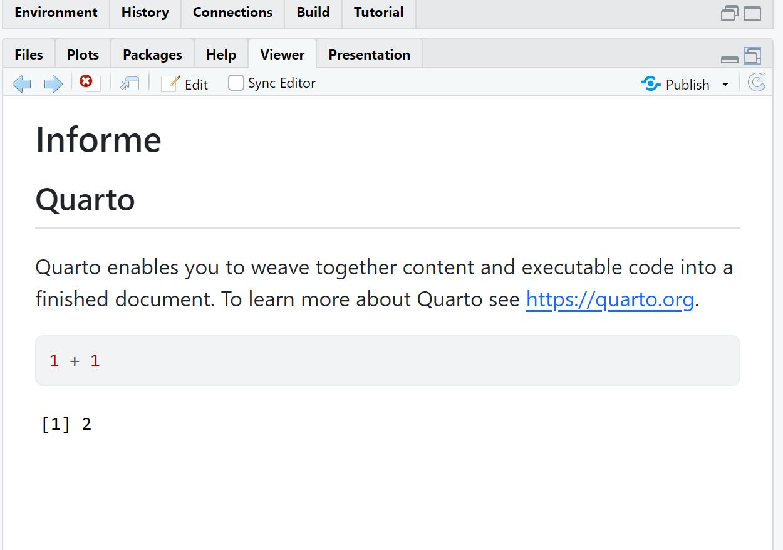Select the History tab
783x550 pixels.
[145, 13]
